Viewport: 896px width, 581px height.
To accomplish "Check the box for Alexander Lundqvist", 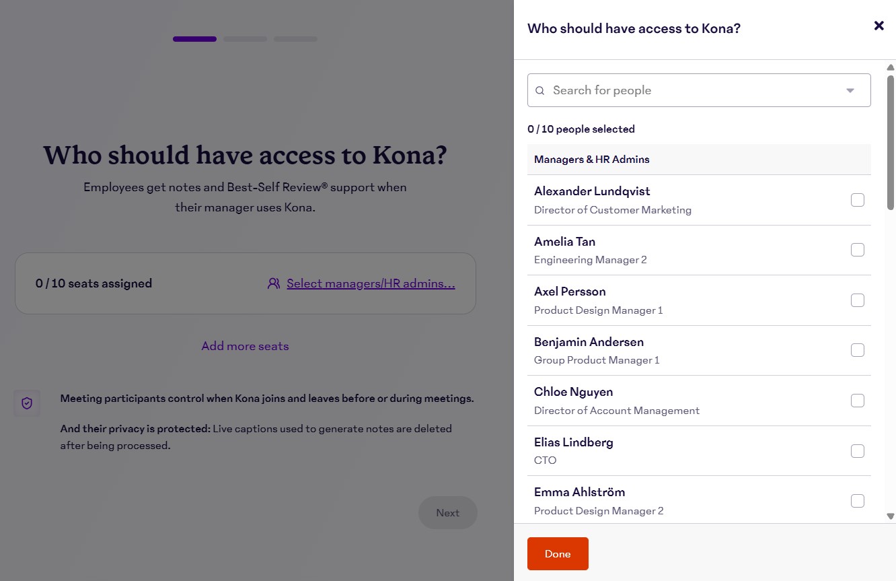I will pos(857,200).
